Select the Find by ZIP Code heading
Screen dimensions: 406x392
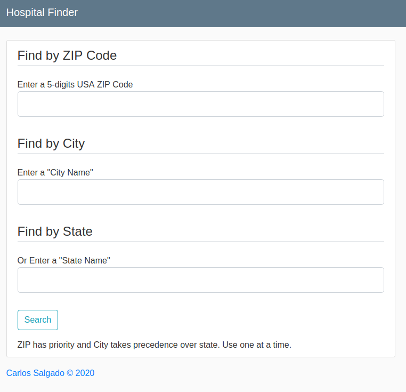click(67, 55)
